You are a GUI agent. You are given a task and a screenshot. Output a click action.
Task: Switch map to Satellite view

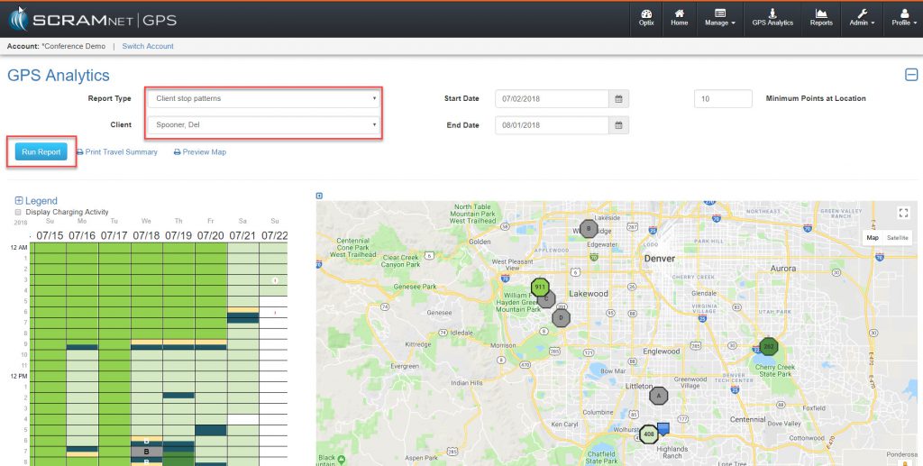pos(897,237)
